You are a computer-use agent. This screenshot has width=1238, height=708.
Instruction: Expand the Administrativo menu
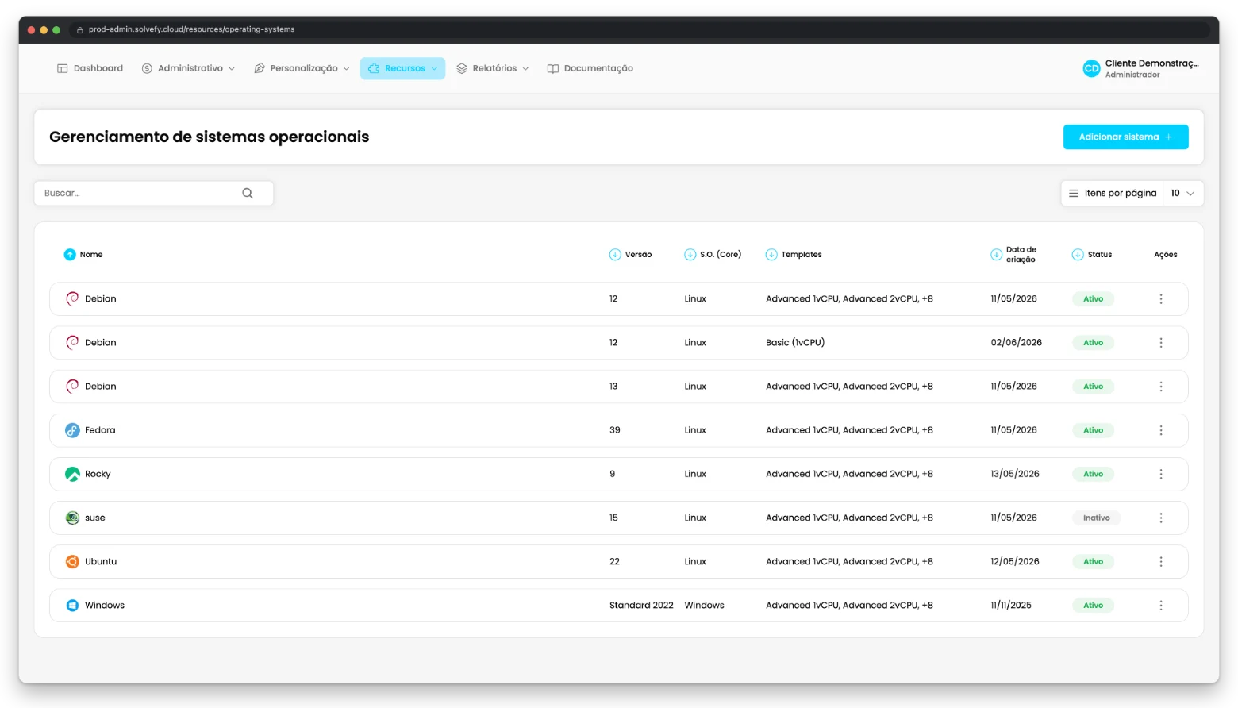pos(188,68)
